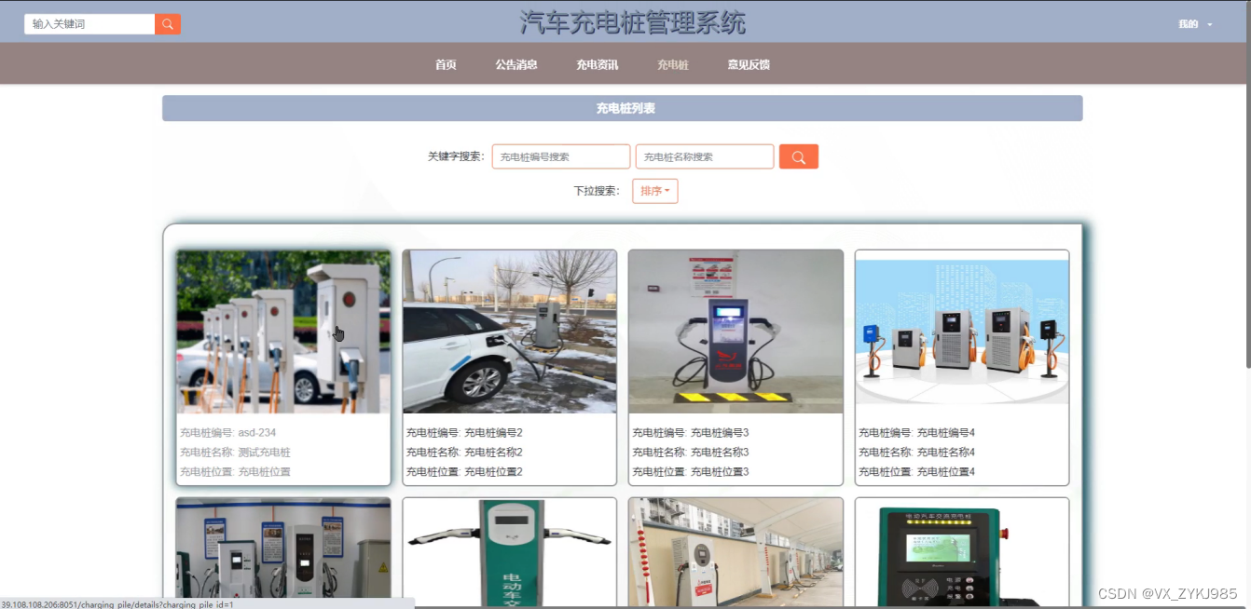Click the page vertical scrollbar thumb

(x=1247, y=183)
